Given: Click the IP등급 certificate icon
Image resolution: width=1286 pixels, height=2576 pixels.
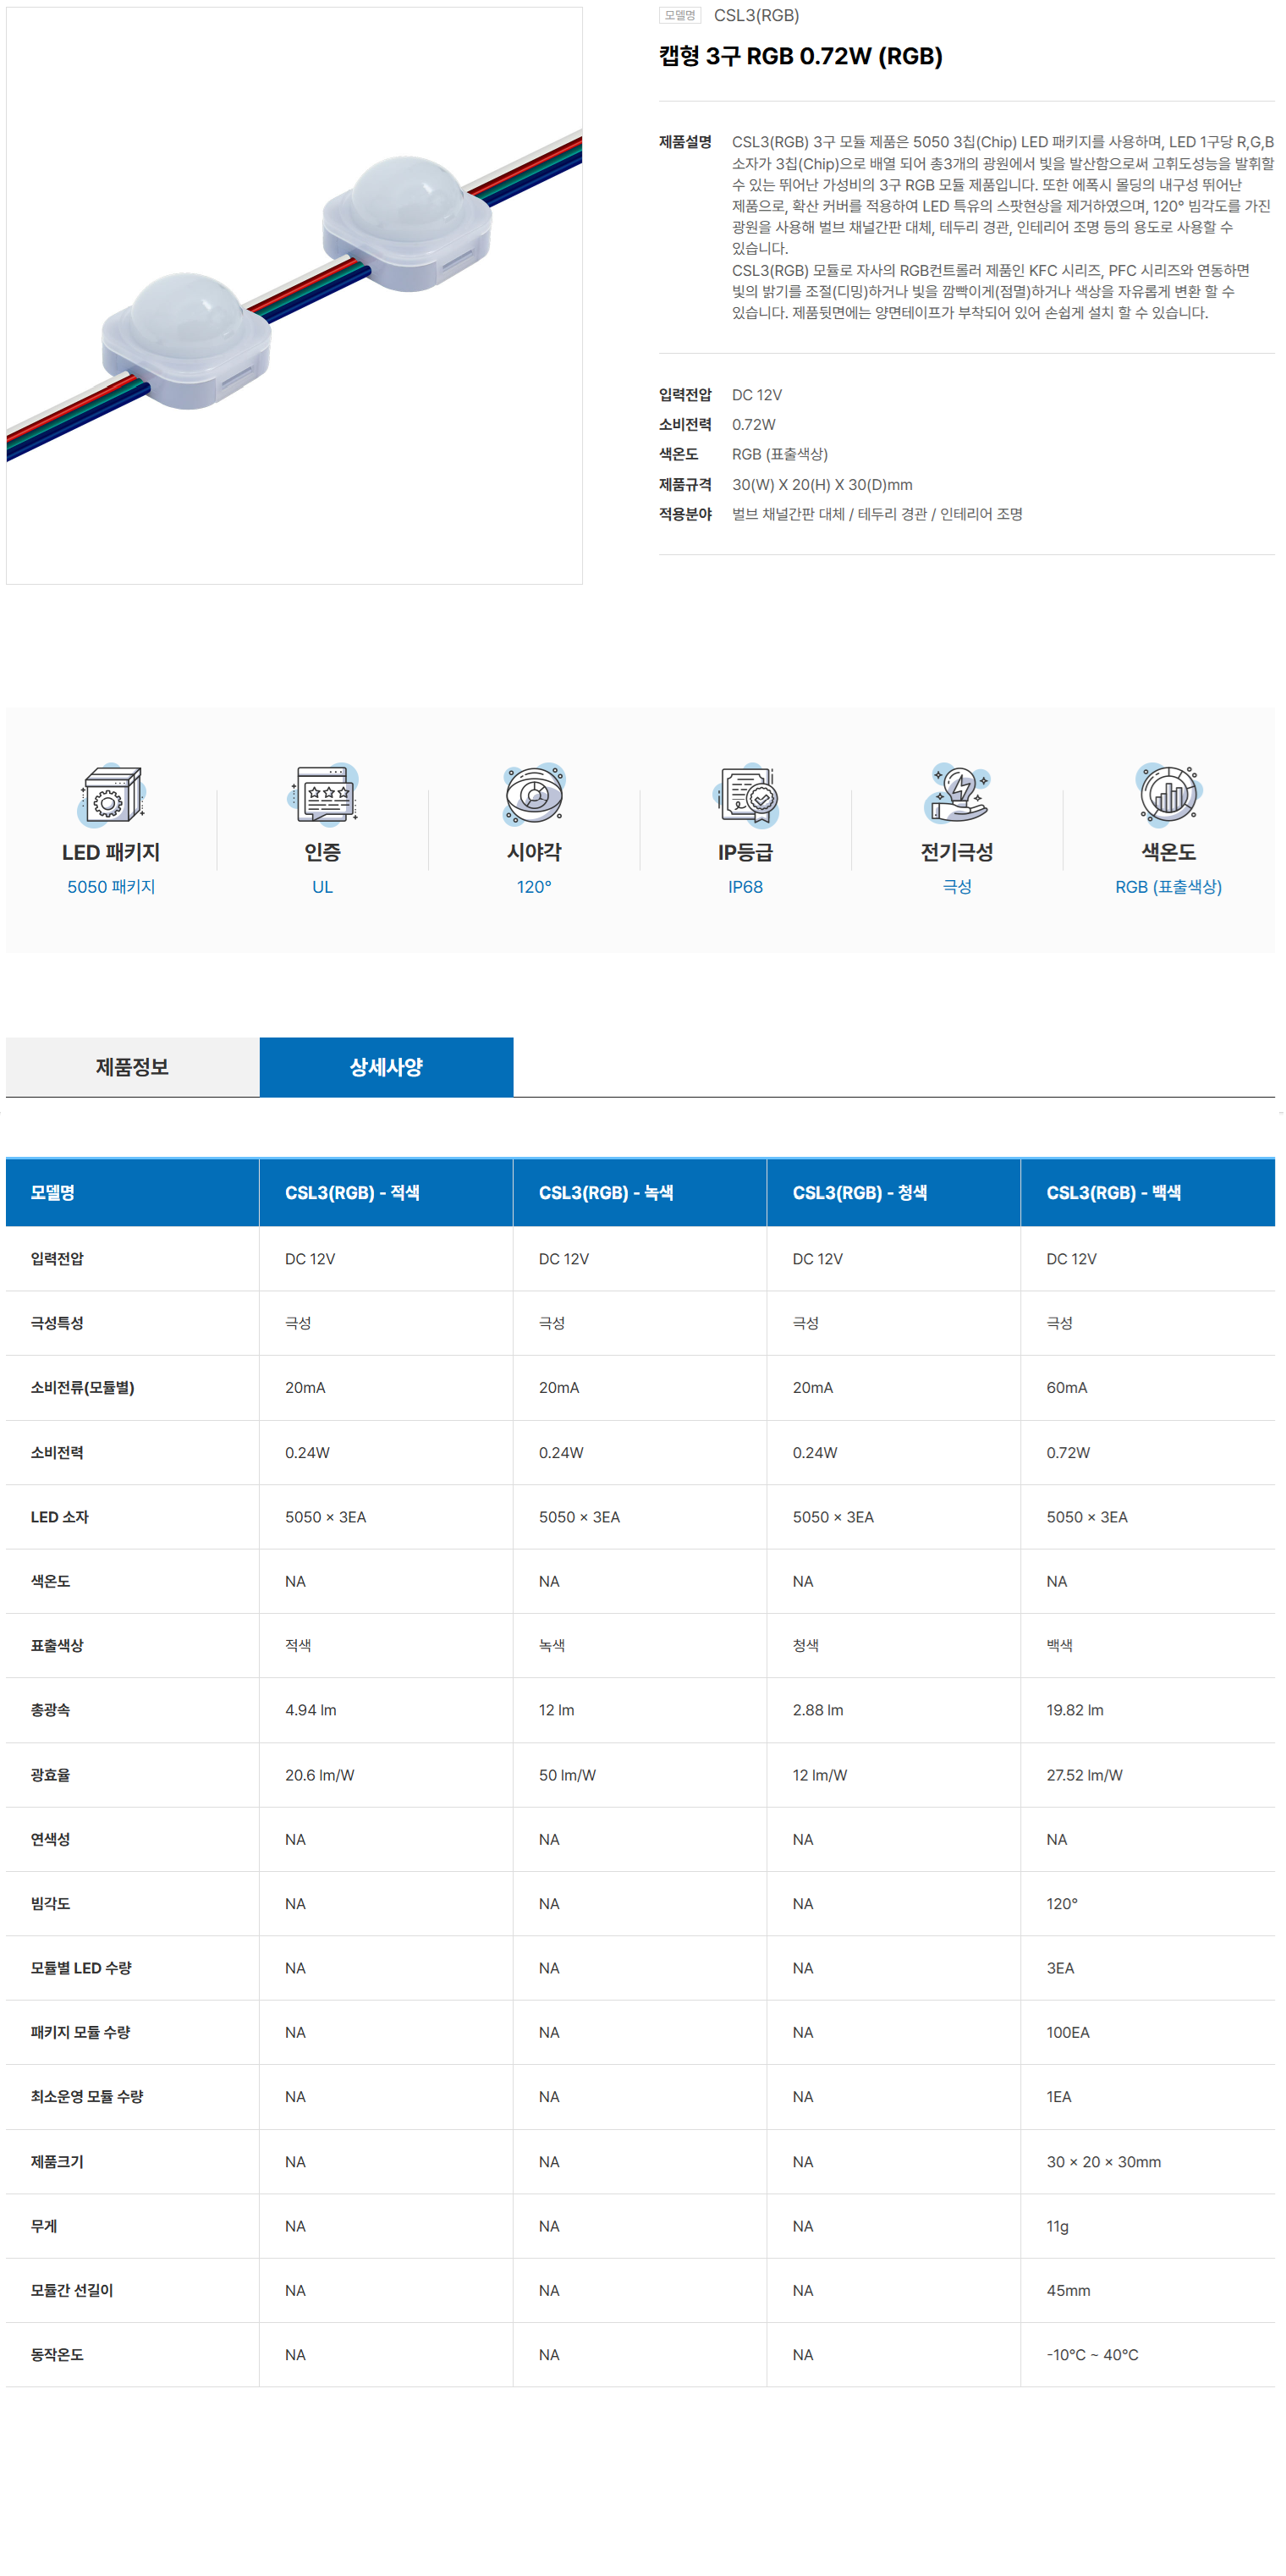Looking at the screenshot, I should click(746, 795).
